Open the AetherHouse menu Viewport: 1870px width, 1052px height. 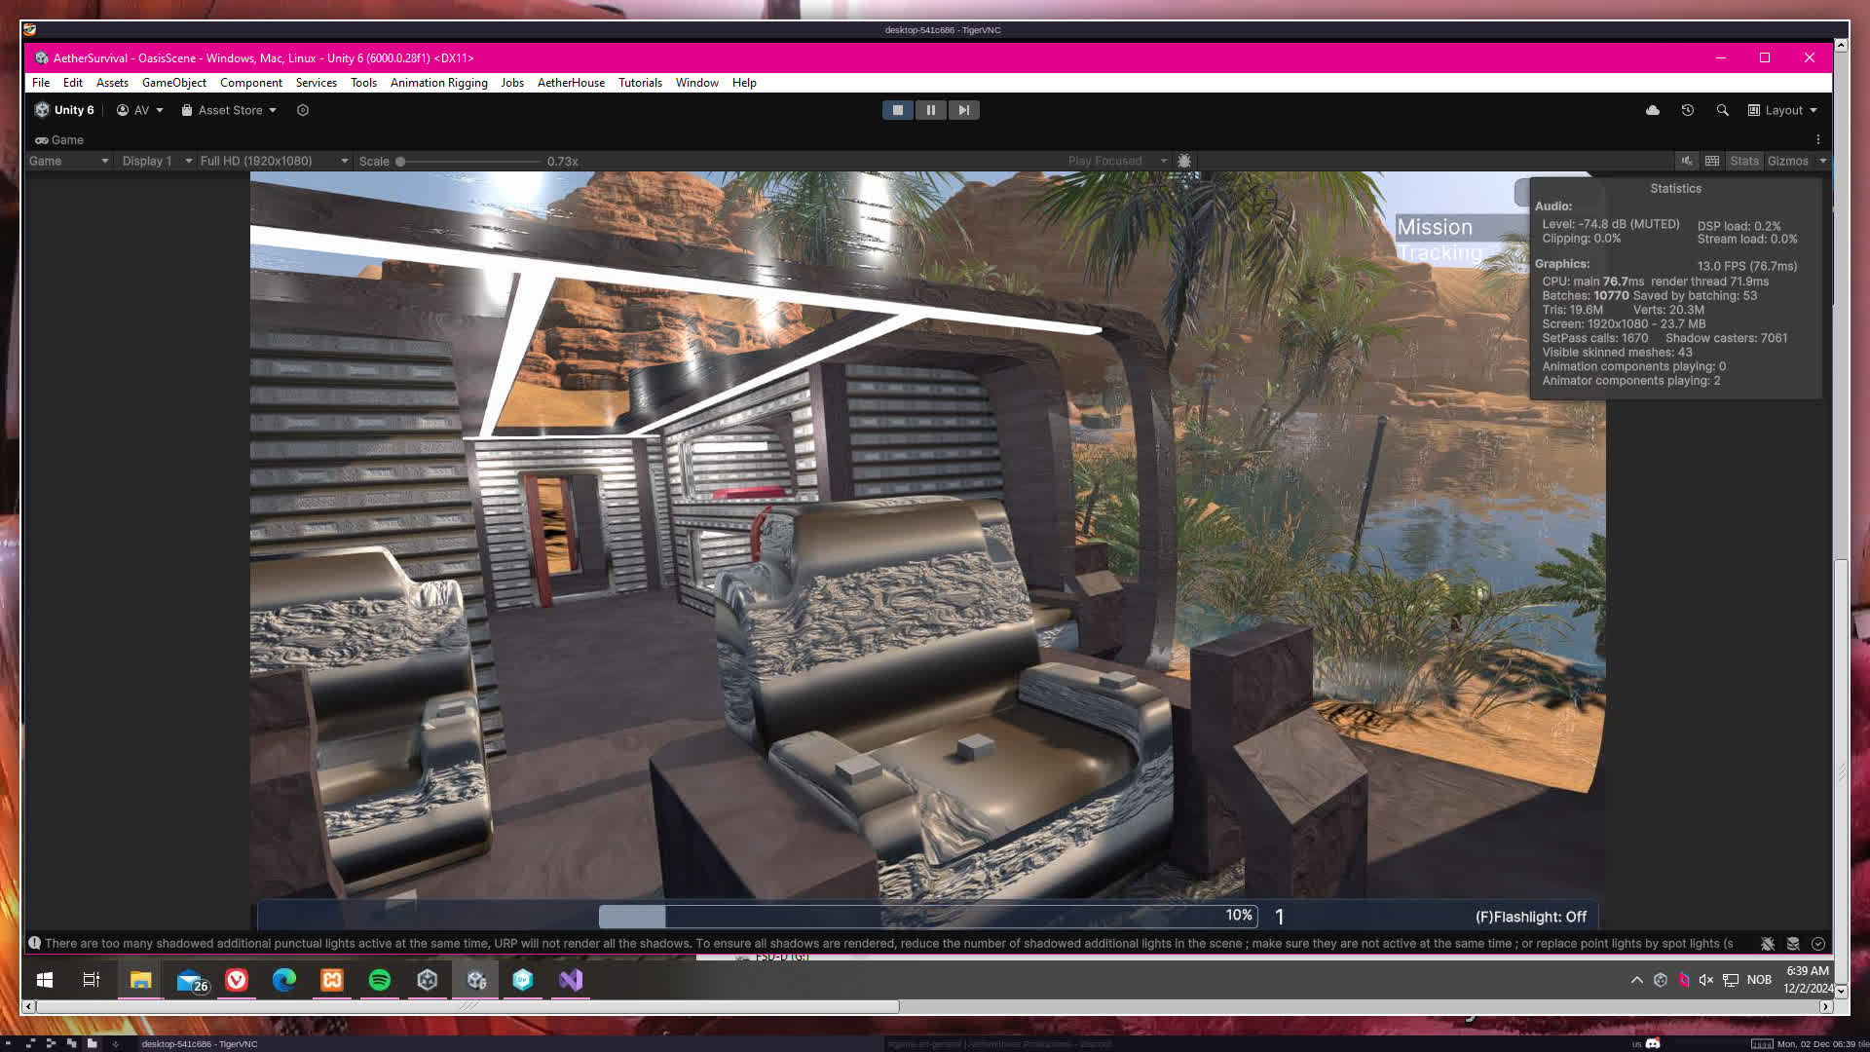point(571,83)
